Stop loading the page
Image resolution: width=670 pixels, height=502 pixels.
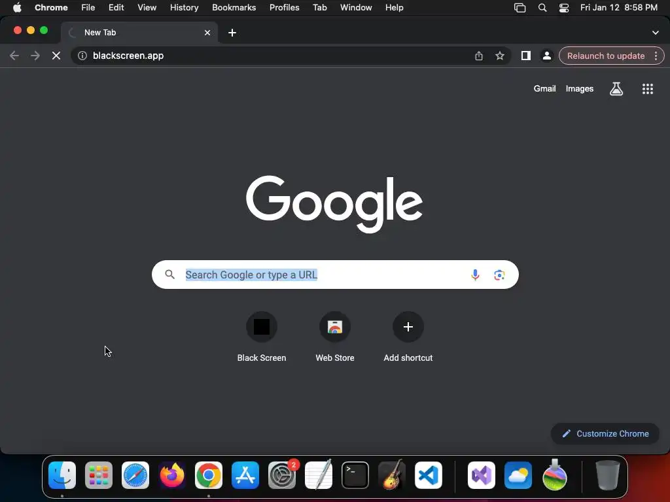56,56
